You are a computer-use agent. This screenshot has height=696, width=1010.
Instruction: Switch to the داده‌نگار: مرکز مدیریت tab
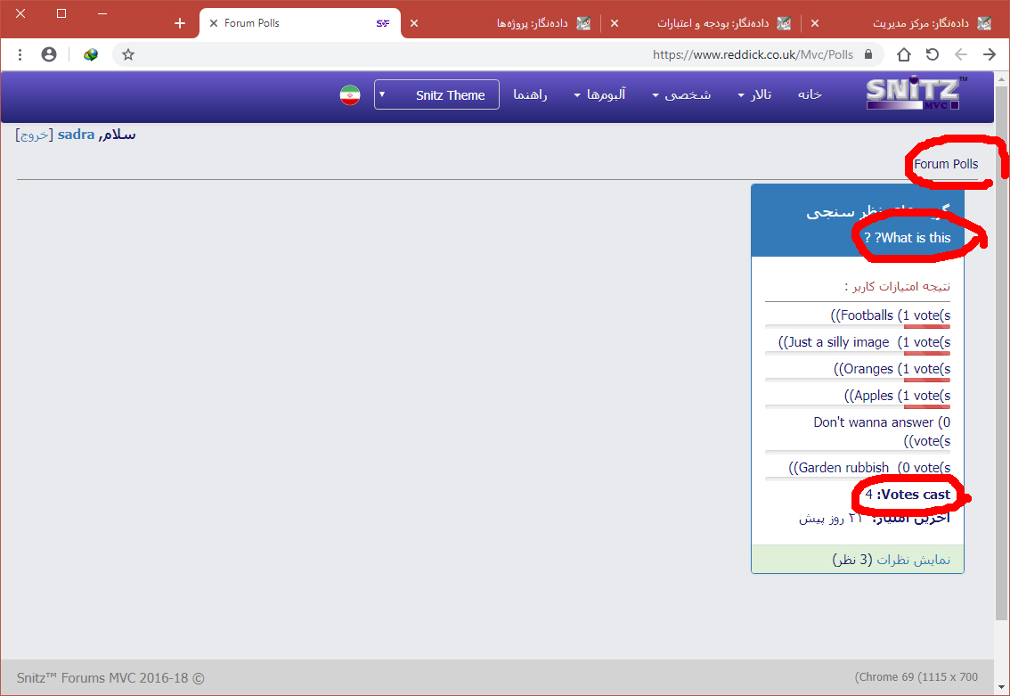pos(919,23)
